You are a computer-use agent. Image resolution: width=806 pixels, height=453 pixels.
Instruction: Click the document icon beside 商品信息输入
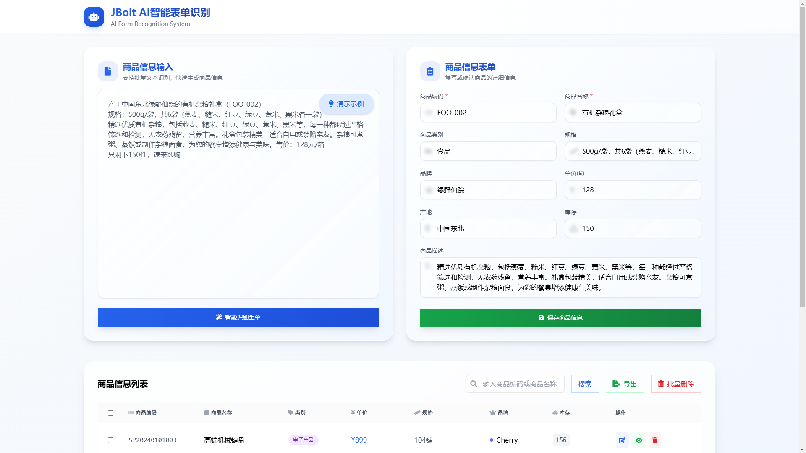(x=108, y=71)
